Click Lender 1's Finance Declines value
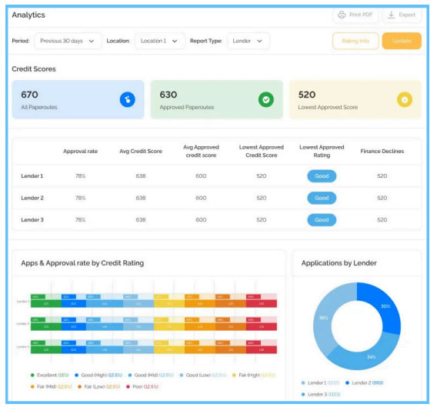437x414 pixels. [x=382, y=176]
